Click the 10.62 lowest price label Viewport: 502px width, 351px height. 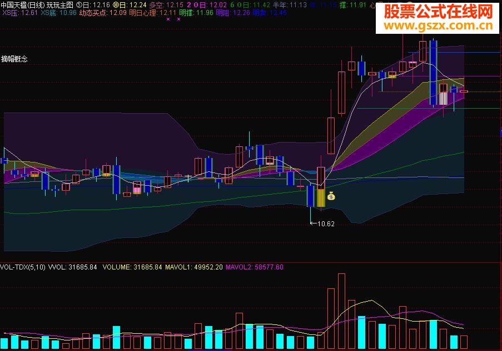point(326,224)
